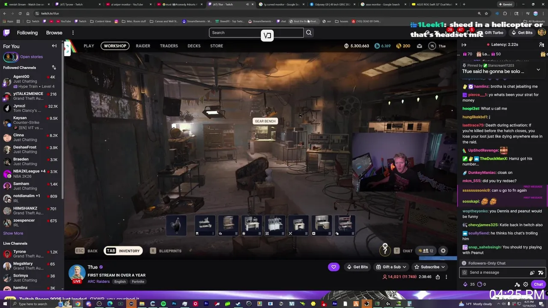The width and height of the screenshot is (548, 308).
Task: Open Kaysan channel in the sidebar
Action: (31, 123)
